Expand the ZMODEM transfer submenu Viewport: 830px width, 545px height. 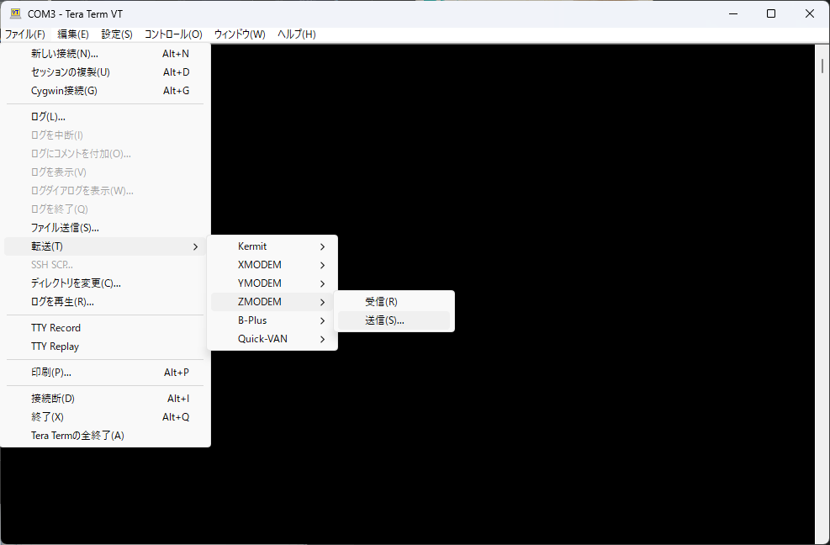pyautogui.click(x=272, y=302)
